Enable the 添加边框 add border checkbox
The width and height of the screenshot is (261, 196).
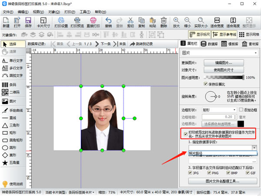point(241,110)
